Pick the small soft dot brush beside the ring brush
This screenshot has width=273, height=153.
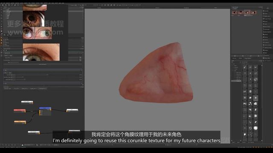pos(245,128)
